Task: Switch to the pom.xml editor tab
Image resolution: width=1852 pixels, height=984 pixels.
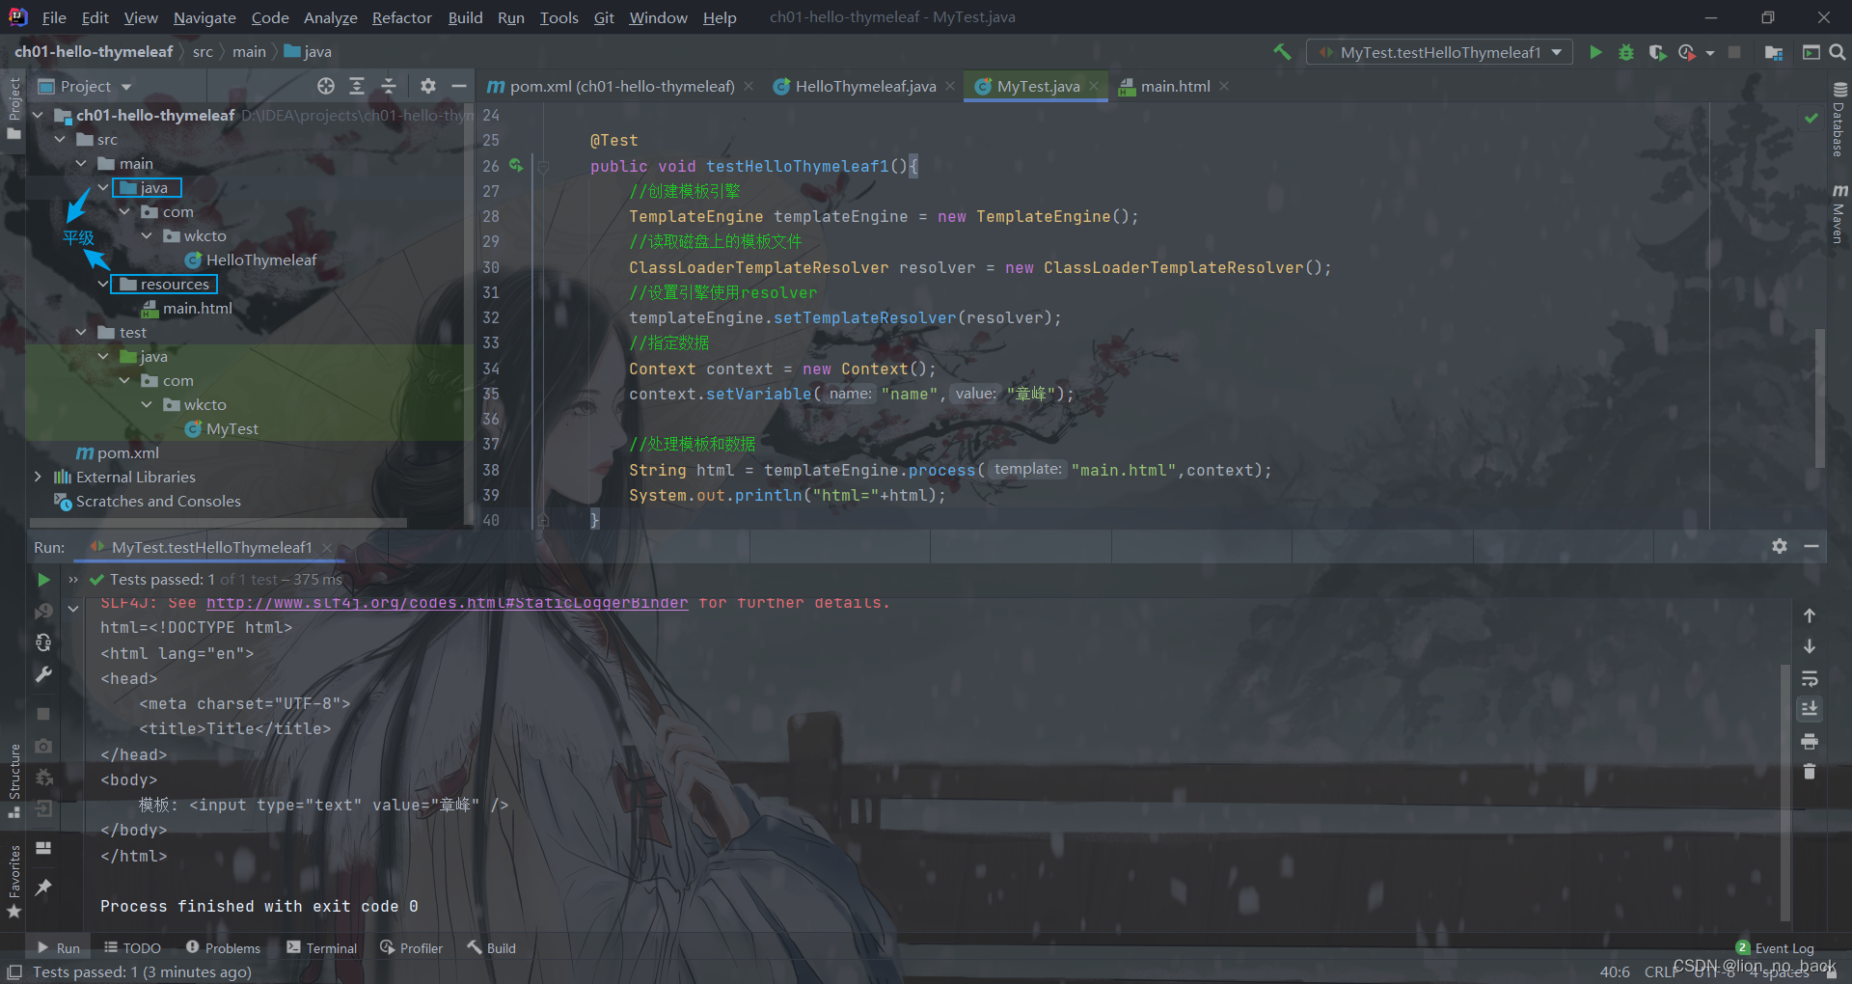Action: tap(621, 86)
